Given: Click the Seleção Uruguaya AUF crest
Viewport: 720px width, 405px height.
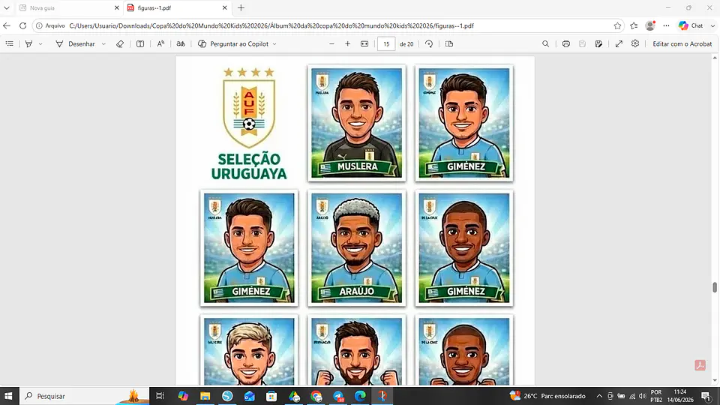Looking at the screenshot, I should click(249, 109).
